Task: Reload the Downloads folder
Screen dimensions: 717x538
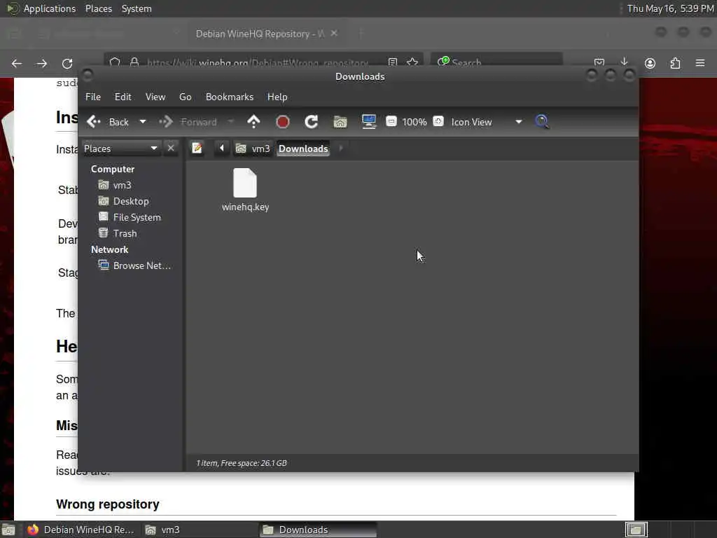Action: coord(311,122)
